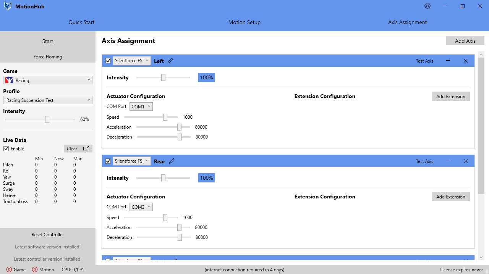
Task: Open the Game dropdown showing iRacing
Action: (x=48, y=80)
